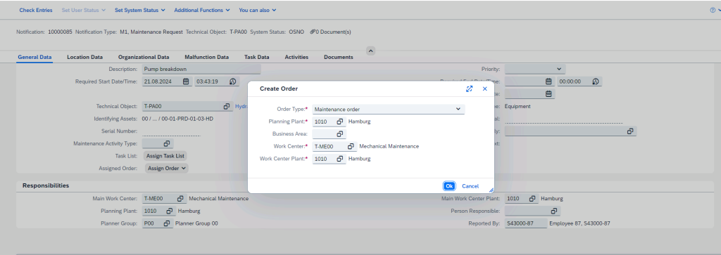Expand Set System Status menu
The image size is (721, 255).
[x=140, y=10]
